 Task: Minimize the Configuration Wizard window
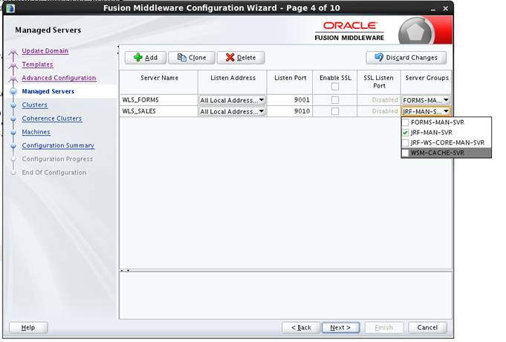tap(432, 9)
